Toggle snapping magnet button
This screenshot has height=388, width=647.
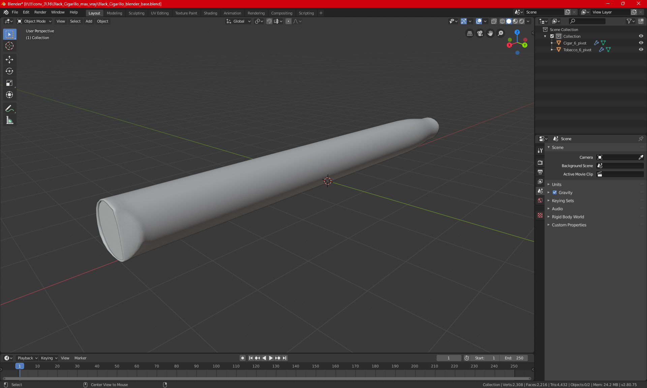[x=269, y=21]
